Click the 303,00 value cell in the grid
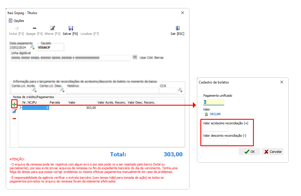Screen dimensions: 301x196 point(82,108)
